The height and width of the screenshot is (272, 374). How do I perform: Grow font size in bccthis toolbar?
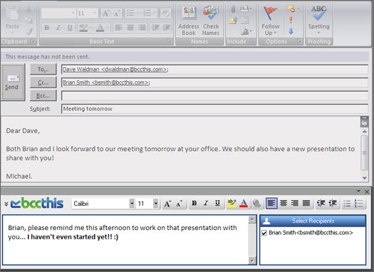click(167, 204)
